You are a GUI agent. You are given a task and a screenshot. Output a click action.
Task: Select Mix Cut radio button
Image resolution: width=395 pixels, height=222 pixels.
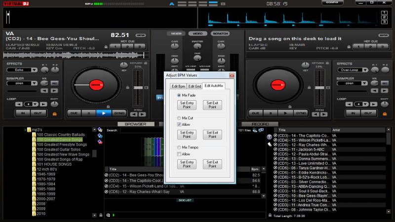(179, 118)
